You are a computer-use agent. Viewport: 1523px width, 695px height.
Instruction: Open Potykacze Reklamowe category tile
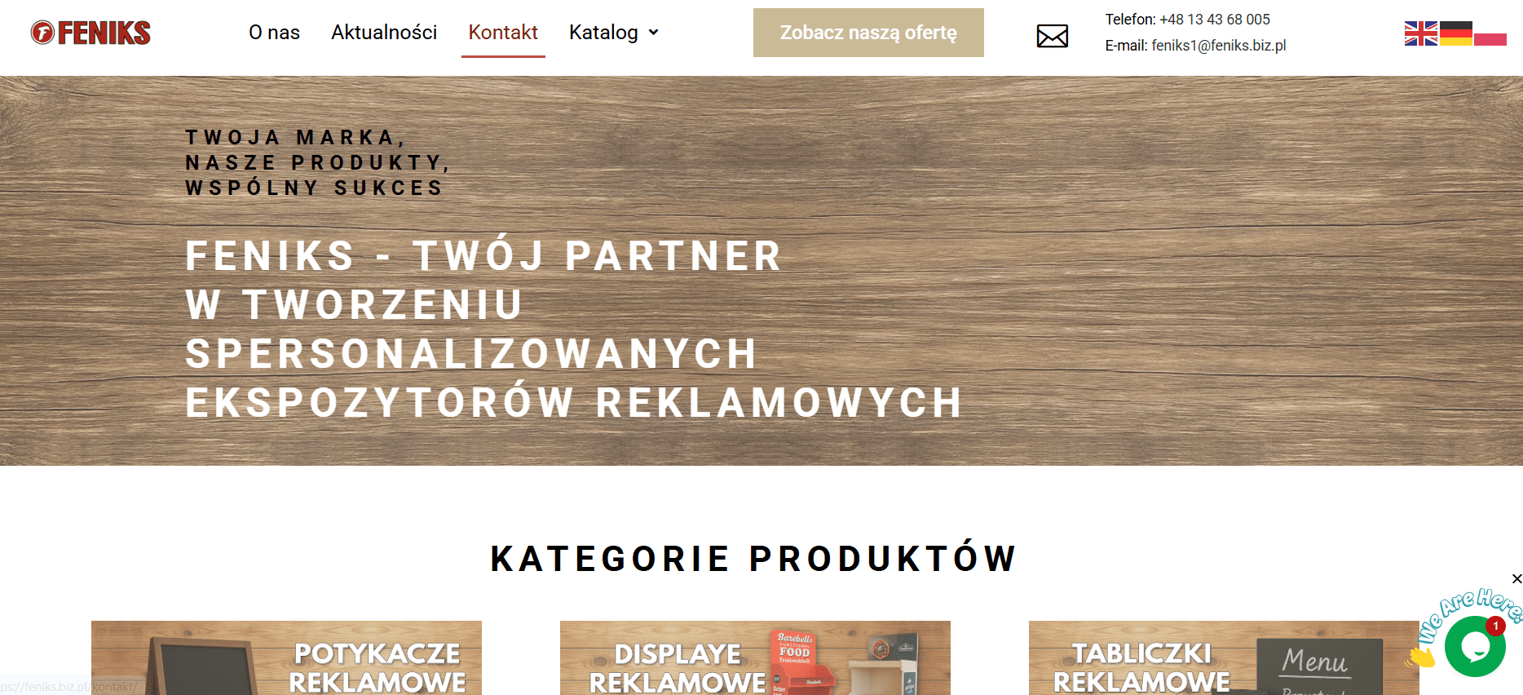(286, 658)
